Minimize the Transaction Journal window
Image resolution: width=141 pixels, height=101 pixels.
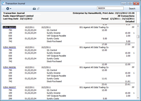coord(124,3)
